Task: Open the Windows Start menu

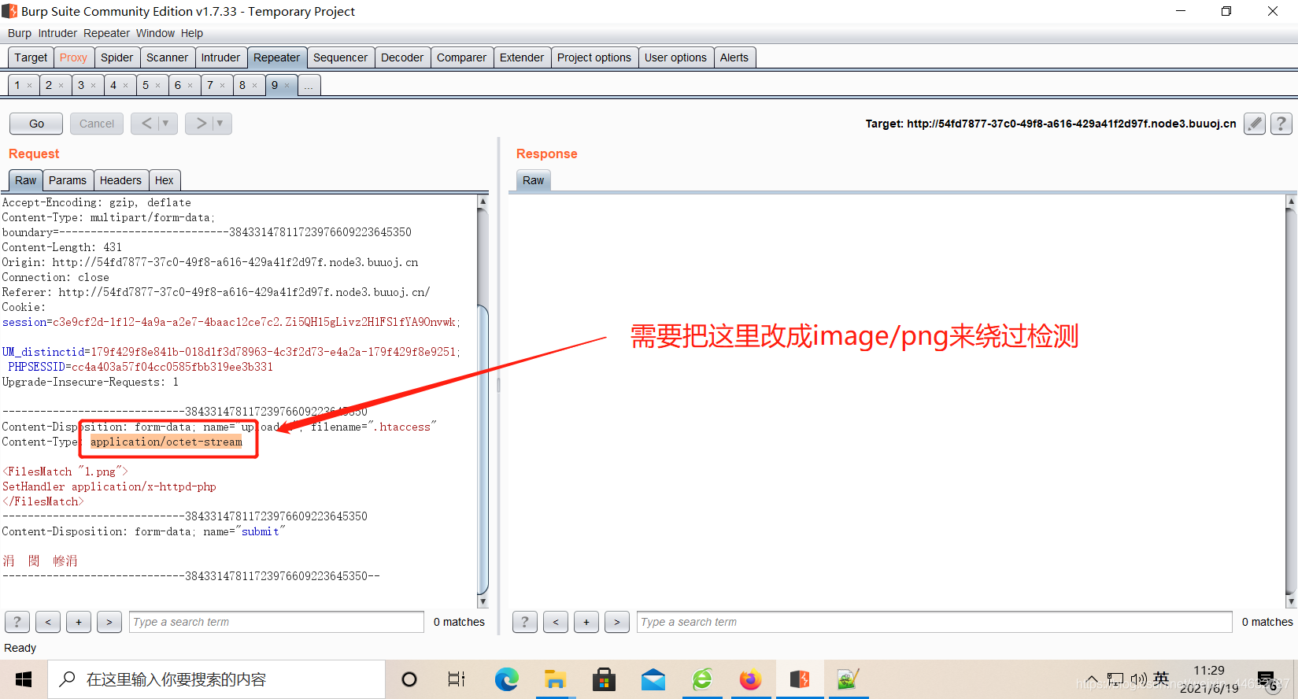Action: 24,679
